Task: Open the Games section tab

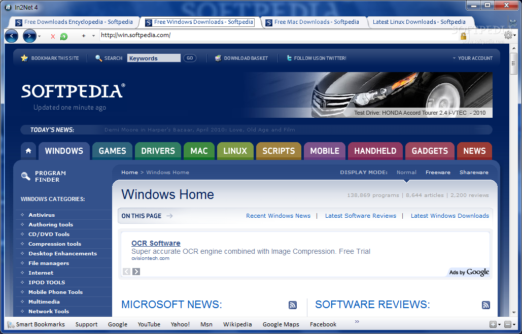Action: coord(112,151)
